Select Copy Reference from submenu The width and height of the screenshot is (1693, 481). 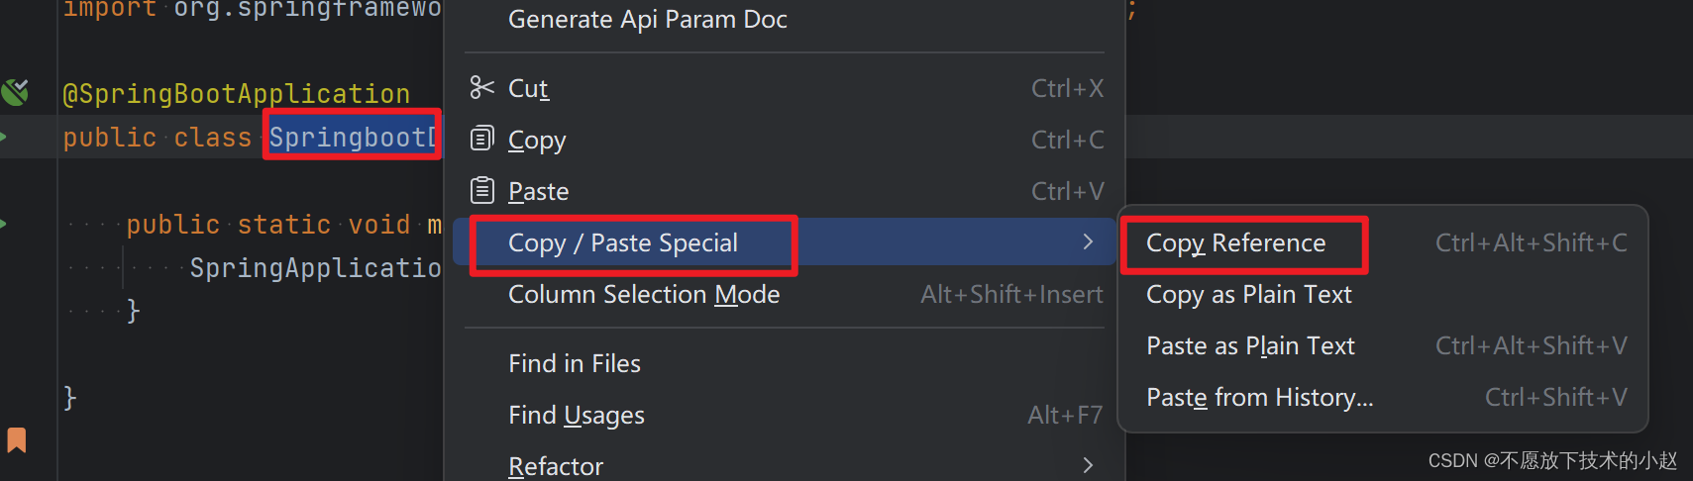1235,243
